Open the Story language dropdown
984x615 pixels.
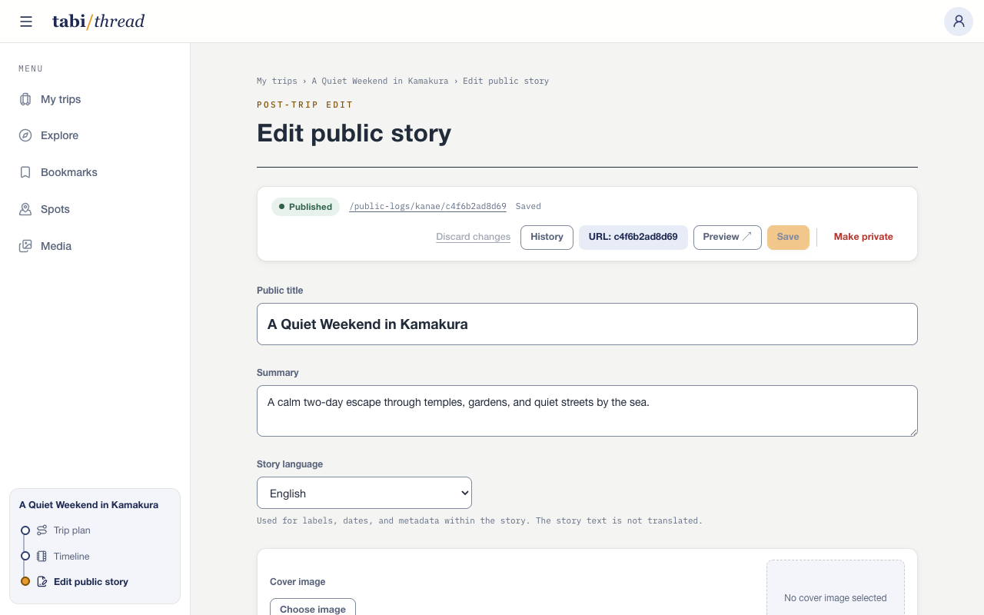[364, 493]
